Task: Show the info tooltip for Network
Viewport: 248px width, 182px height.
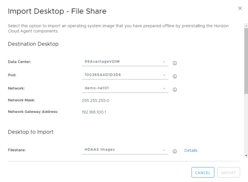Action: [x=175, y=90]
